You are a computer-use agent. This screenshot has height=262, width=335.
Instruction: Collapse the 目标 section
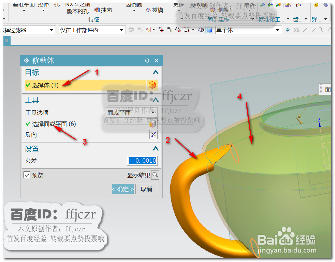156,72
